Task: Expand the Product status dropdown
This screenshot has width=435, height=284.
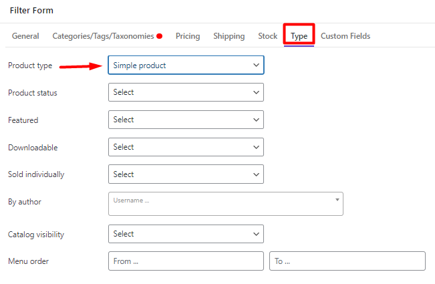Action: (186, 92)
